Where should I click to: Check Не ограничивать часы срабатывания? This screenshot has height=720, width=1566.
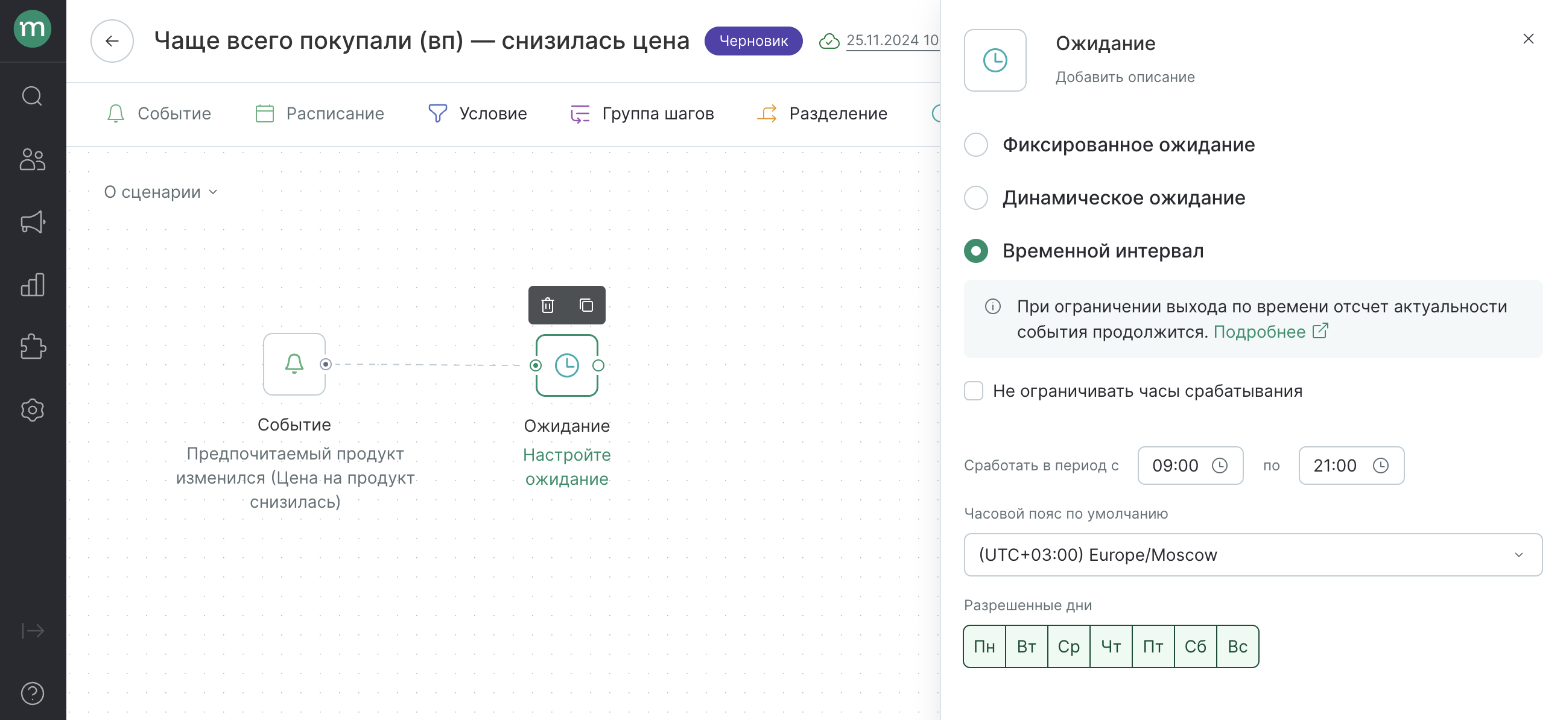coord(974,391)
